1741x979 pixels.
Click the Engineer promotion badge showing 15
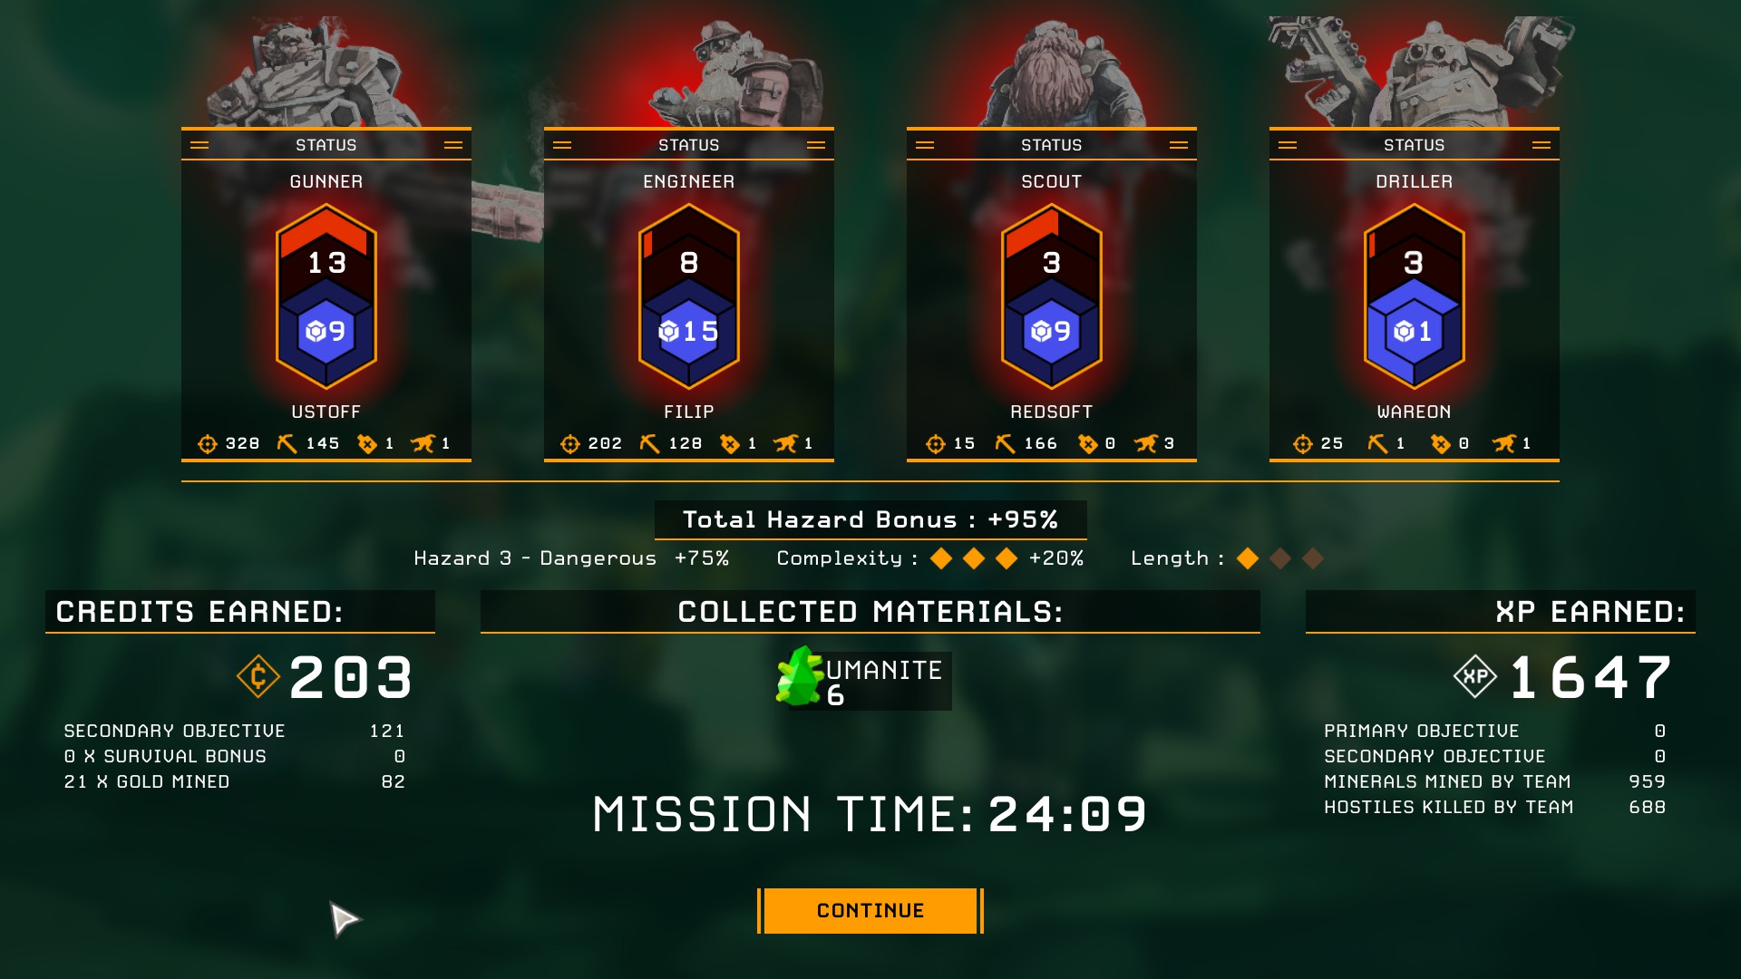[689, 332]
